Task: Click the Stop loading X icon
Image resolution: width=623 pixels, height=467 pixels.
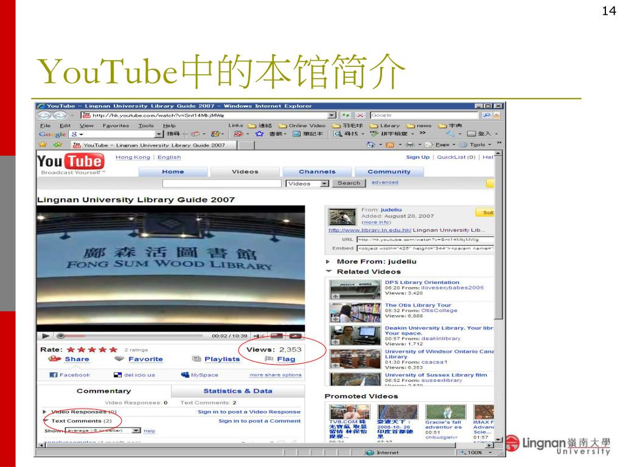Action: 360,115
